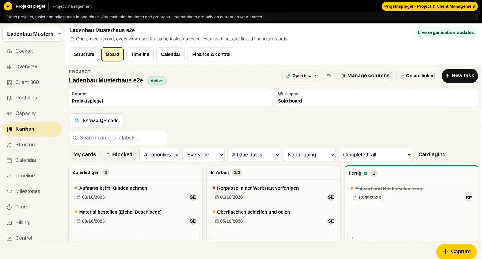The width and height of the screenshot is (482, 259).
Task: Click the yellow Capture button
Action: point(457,252)
